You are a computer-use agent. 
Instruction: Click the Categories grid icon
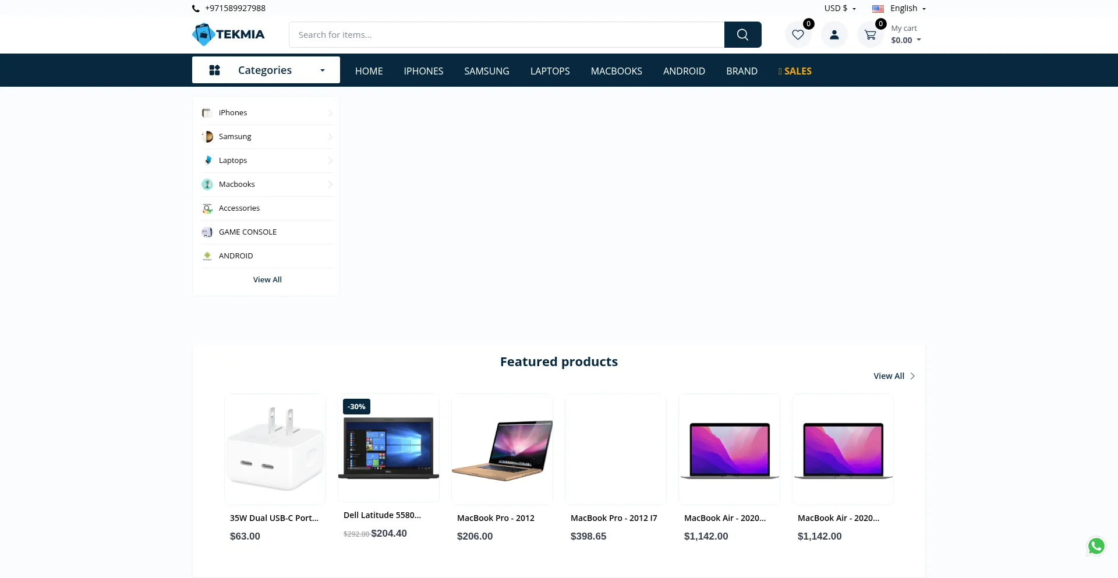pos(214,70)
